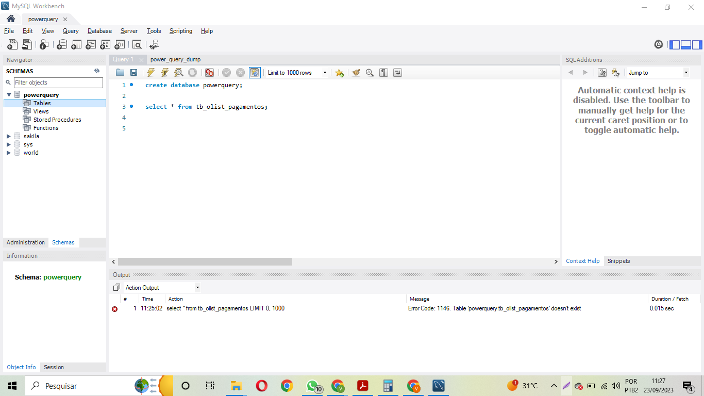This screenshot has width=704, height=396.
Task: Run EXPLAIN on the current statement
Action: tap(178, 73)
